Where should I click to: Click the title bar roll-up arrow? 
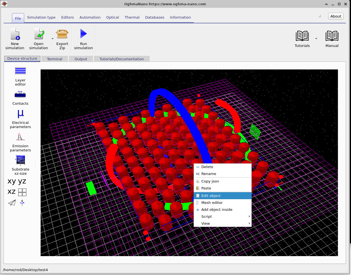coord(326,4)
